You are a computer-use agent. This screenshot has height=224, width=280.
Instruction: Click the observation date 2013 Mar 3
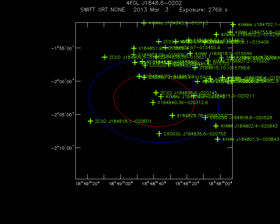click(151, 10)
